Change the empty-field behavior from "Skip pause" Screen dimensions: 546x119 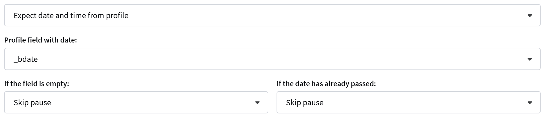(x=136, y=103)
